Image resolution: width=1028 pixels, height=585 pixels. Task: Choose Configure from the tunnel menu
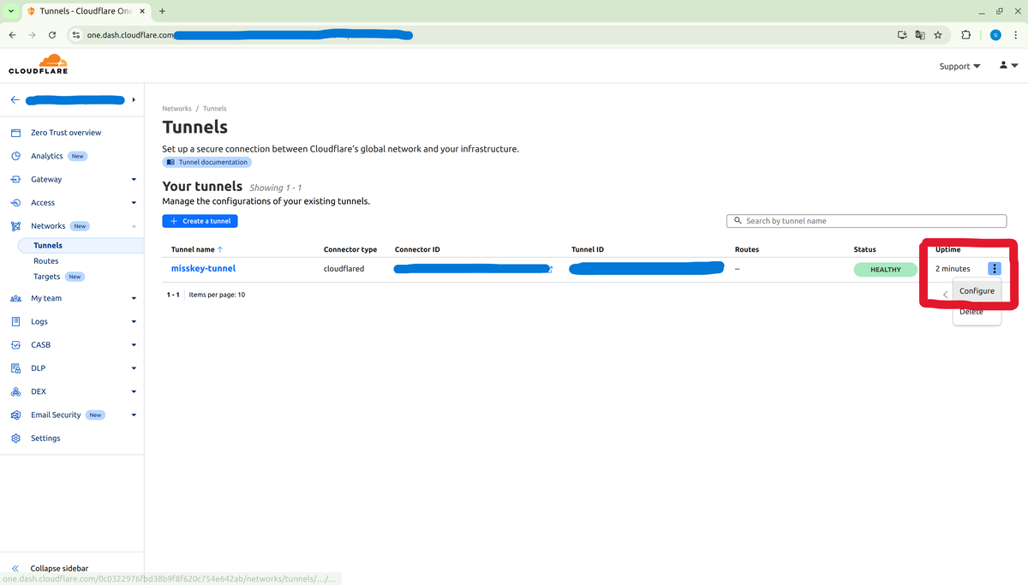[x=977, y=291]
